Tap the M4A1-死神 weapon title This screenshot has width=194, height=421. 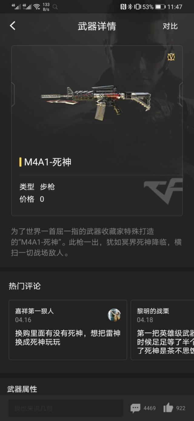point(48,162)
